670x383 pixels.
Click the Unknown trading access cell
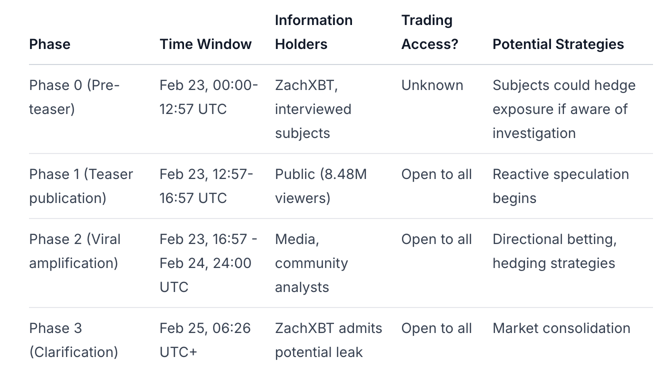coord(432,85)
